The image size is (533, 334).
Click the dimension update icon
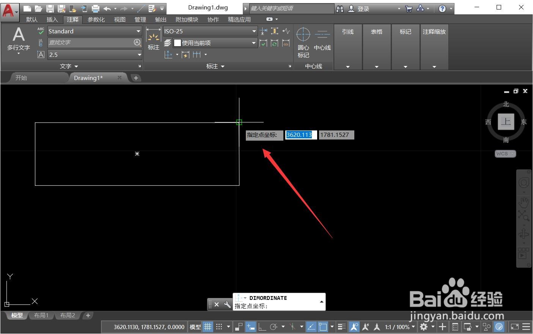(x=275, y=43)
